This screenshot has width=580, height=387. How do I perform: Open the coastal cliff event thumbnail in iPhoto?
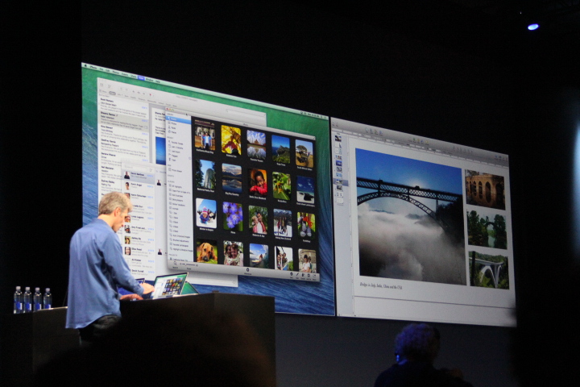(x=281, y=149)
